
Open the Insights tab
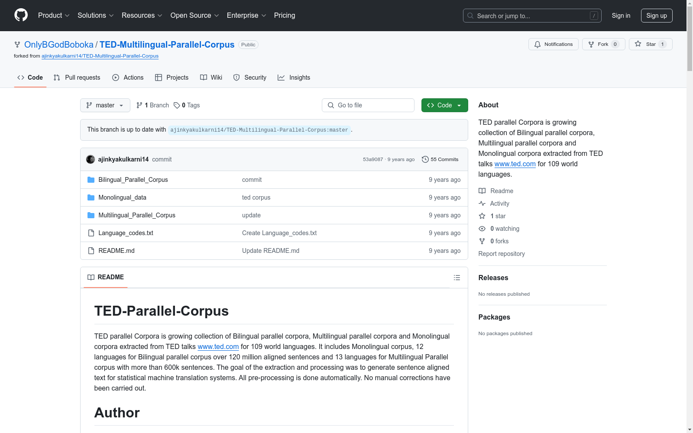coord(294,78)
